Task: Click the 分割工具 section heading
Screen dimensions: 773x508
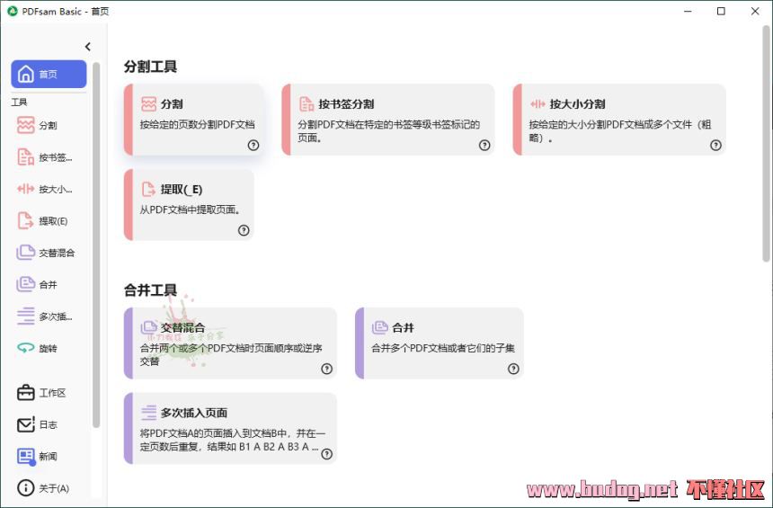Action: tap(150, 67)
